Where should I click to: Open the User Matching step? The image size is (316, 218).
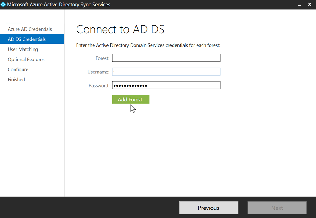click(23, 49)
